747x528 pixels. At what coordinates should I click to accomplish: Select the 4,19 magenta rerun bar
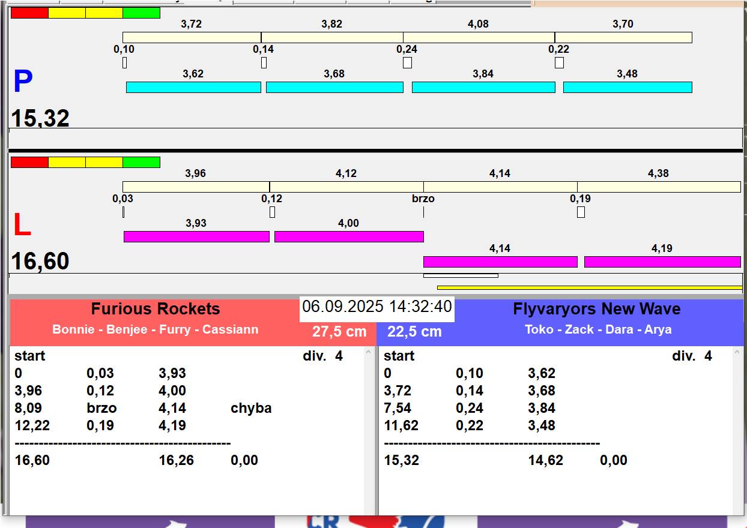pos(662,262)
